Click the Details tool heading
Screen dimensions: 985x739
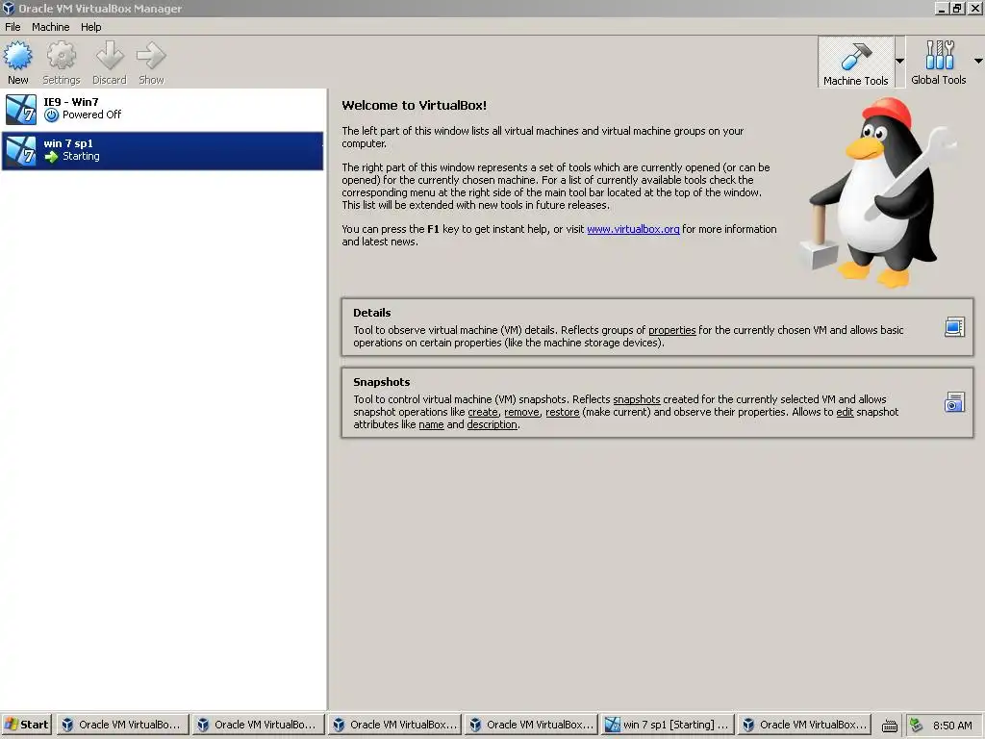[372, 313]
